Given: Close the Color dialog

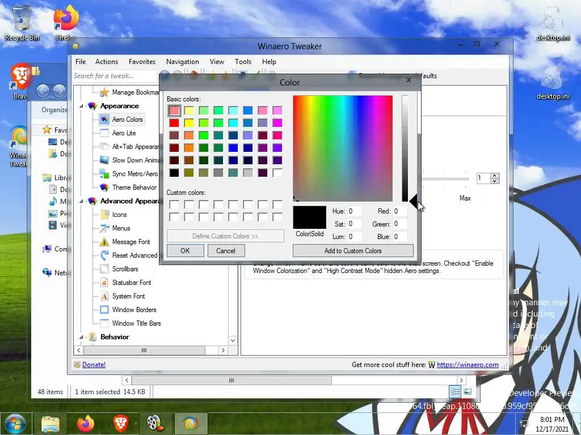Looking at the screenshot, I should pyautogui.click(x=409, y=80).
